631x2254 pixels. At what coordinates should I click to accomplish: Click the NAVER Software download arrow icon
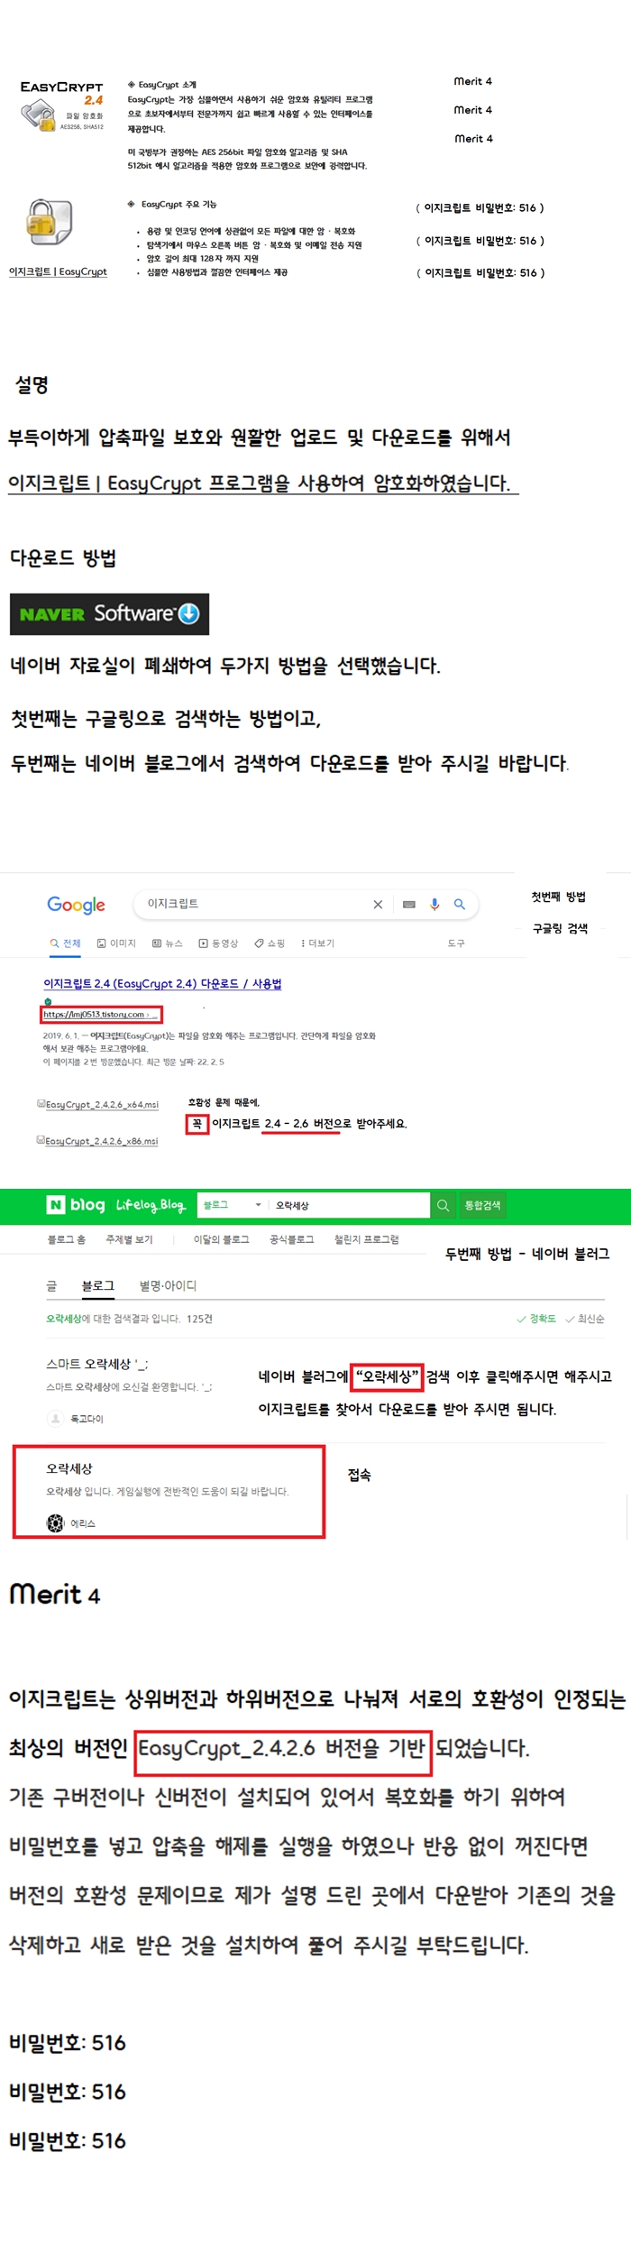coord(188,613)
